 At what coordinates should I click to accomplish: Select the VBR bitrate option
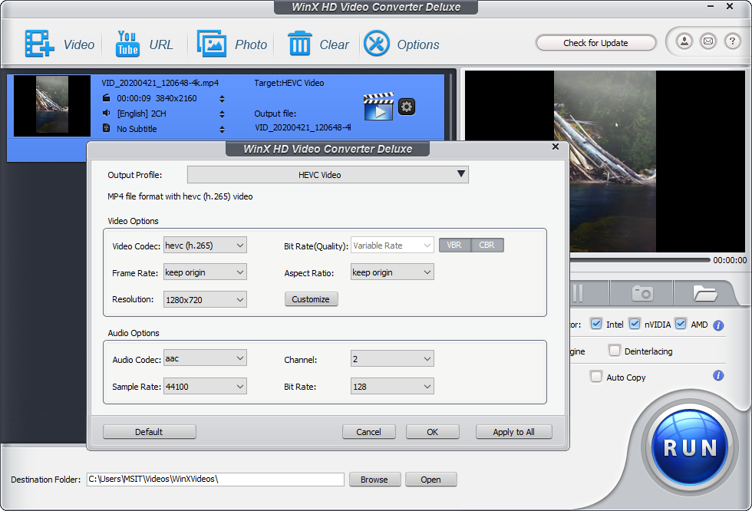454,245
